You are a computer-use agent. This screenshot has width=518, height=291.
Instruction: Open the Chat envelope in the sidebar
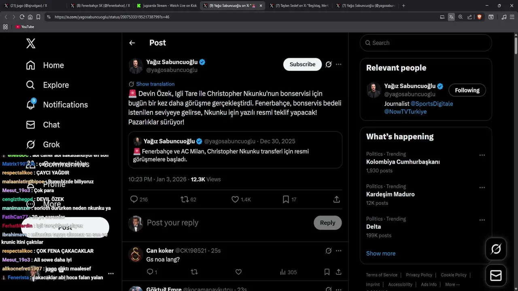click(31, 125)
